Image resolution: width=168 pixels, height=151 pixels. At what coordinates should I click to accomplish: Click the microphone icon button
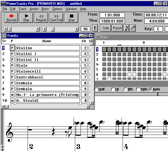point(133,28)
